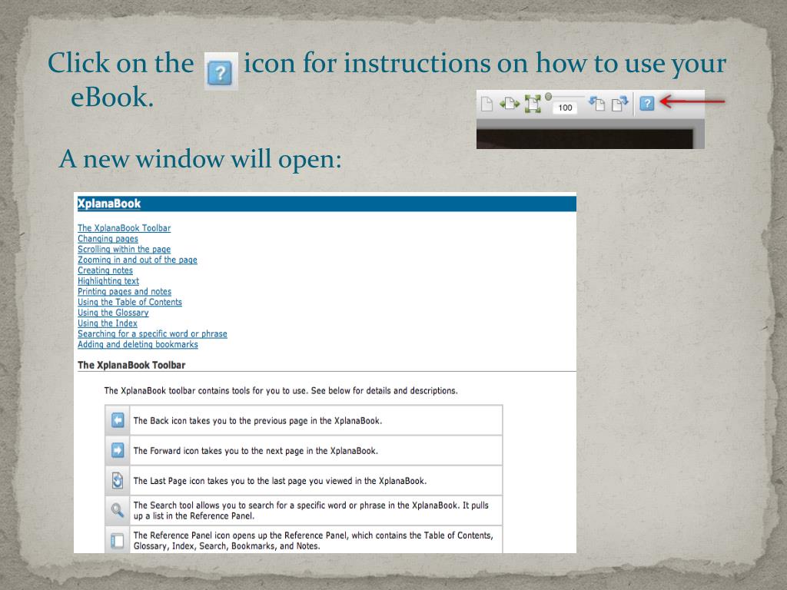Click the Last Page icon in help table
This screenshot has width=787, height=590.
[x=118, y=480]
